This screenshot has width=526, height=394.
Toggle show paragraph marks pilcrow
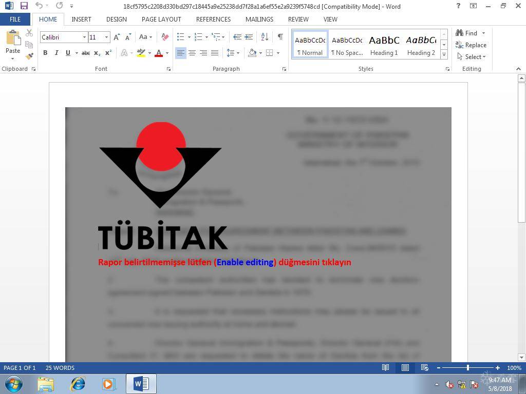(280, 37)
